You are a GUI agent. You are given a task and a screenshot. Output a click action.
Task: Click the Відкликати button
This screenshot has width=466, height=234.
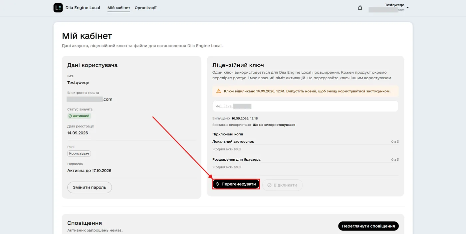click(x=282, y=185)
